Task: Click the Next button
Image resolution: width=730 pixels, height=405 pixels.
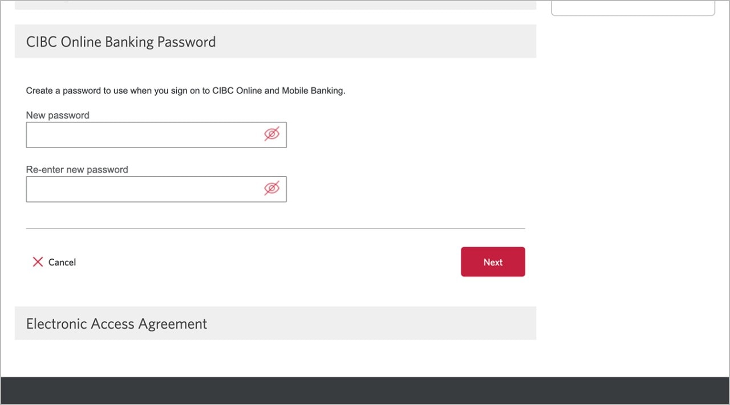Action: (493, 262)
